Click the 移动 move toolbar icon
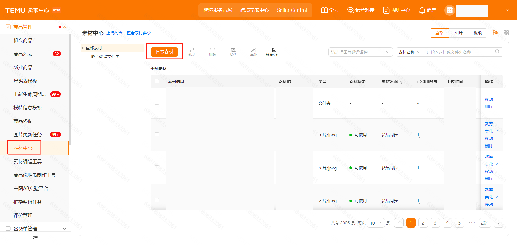The width and height of the screenshot is (517, 245). point(192,50)
